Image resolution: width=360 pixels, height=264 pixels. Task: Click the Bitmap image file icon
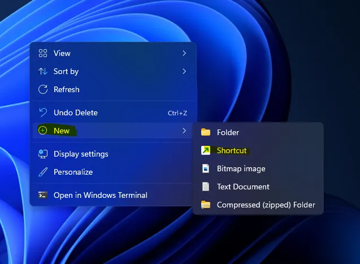[206, 168]
